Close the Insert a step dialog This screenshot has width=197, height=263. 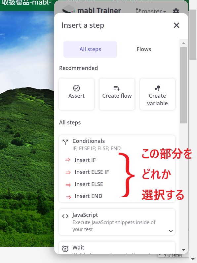[x=177, y=25]
